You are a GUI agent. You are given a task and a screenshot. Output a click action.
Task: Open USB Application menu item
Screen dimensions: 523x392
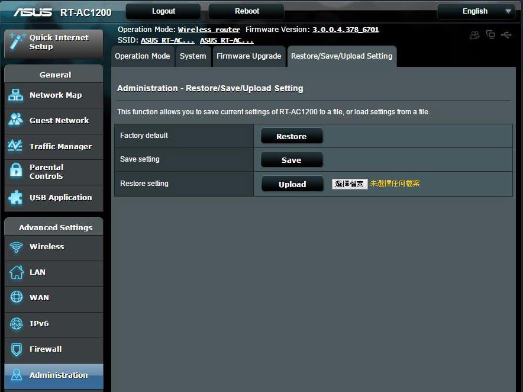click(x=54, y=198)
